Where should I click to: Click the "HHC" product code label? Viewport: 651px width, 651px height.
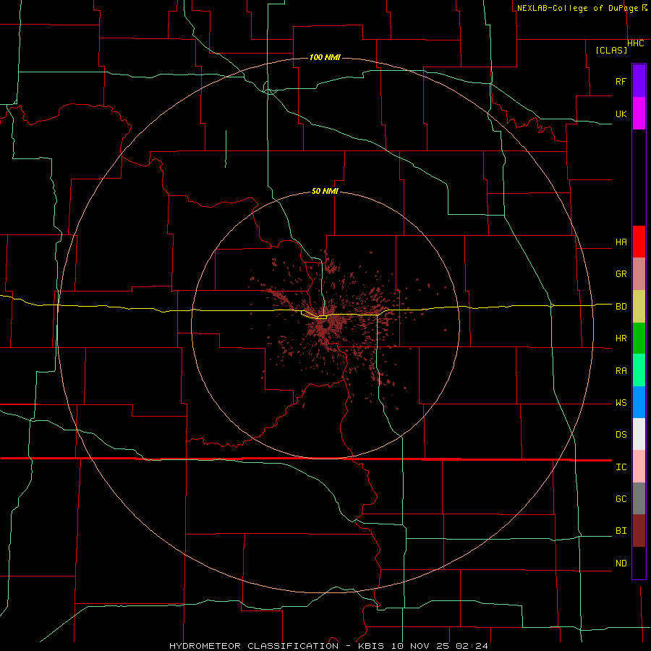pos(635,43)
